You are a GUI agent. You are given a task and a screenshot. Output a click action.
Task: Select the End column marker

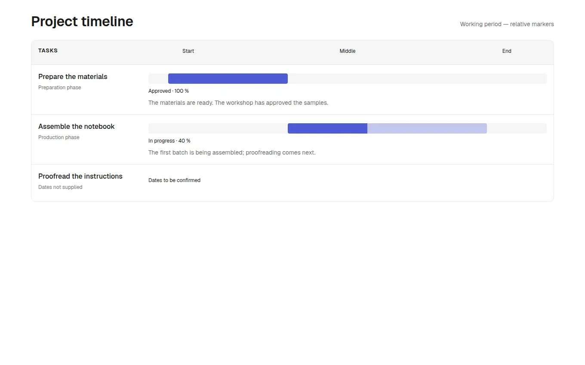pyautogui.click(x=507, y=51)
